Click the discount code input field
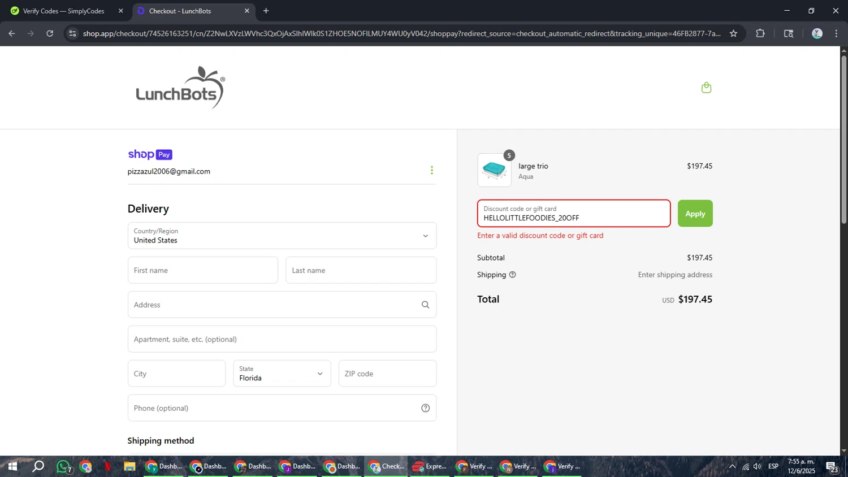 coord(574,214)
